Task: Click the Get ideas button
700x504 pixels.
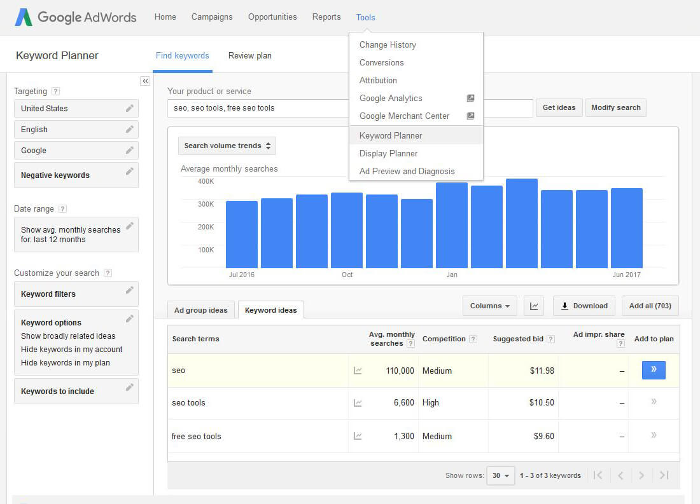Action: (559, 107)
